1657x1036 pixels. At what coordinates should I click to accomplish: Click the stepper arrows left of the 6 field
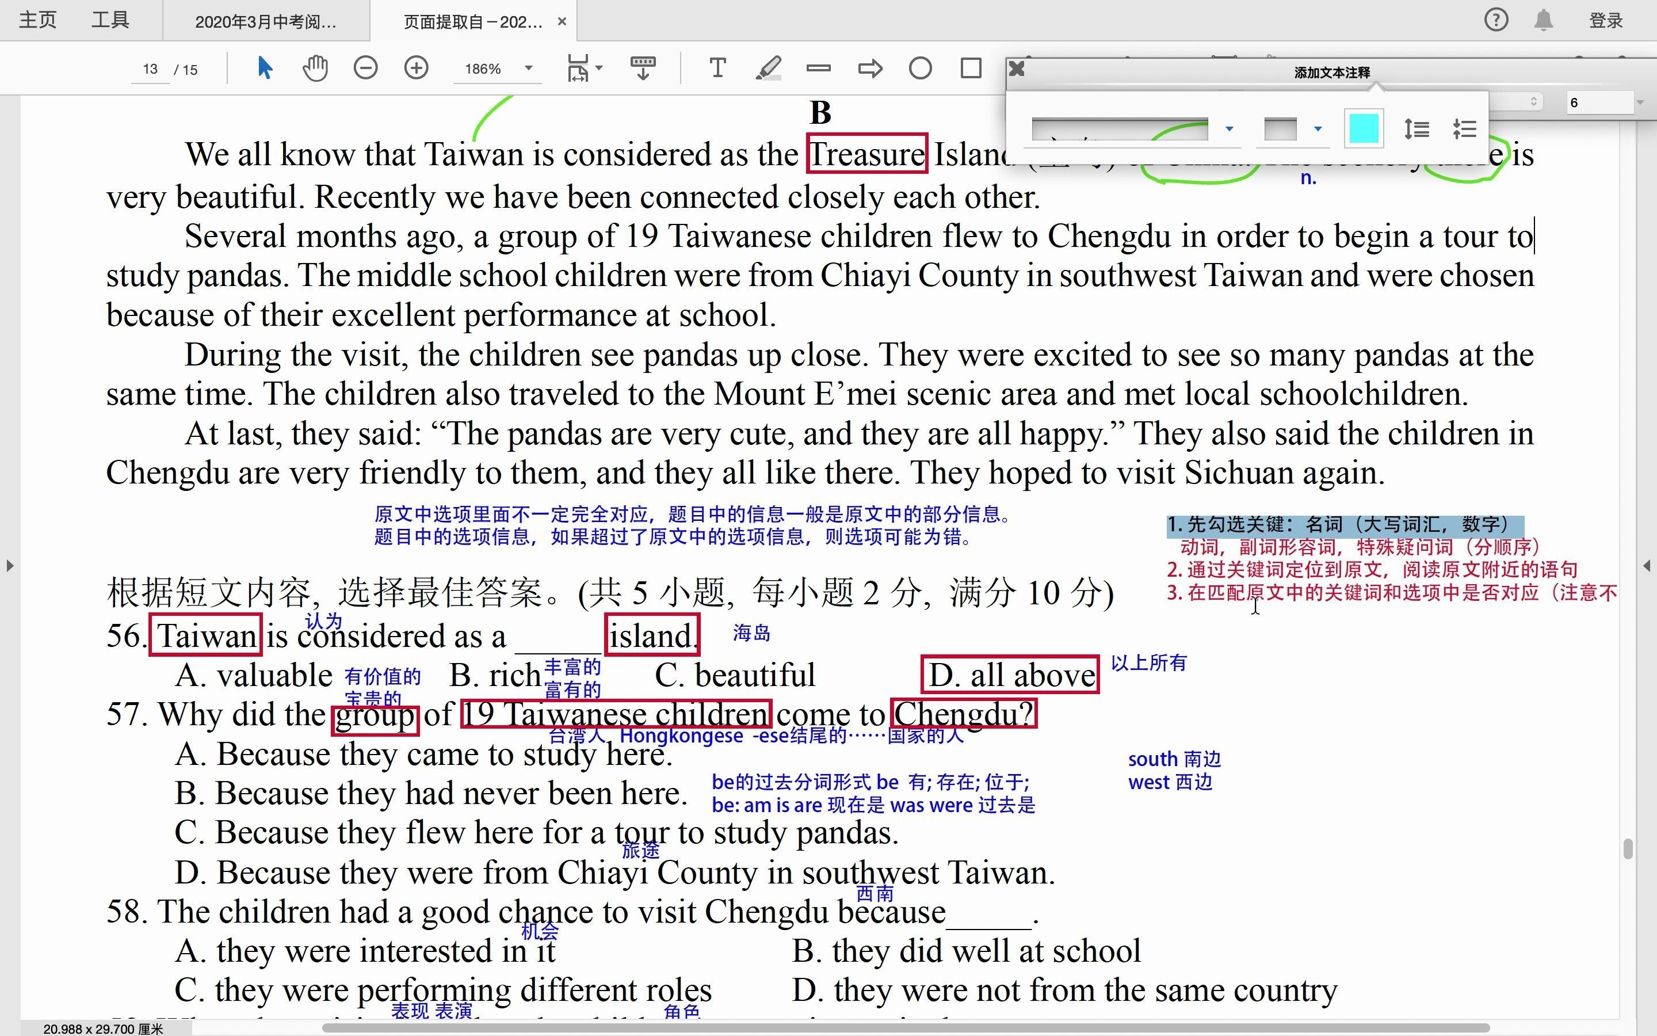1534,102
